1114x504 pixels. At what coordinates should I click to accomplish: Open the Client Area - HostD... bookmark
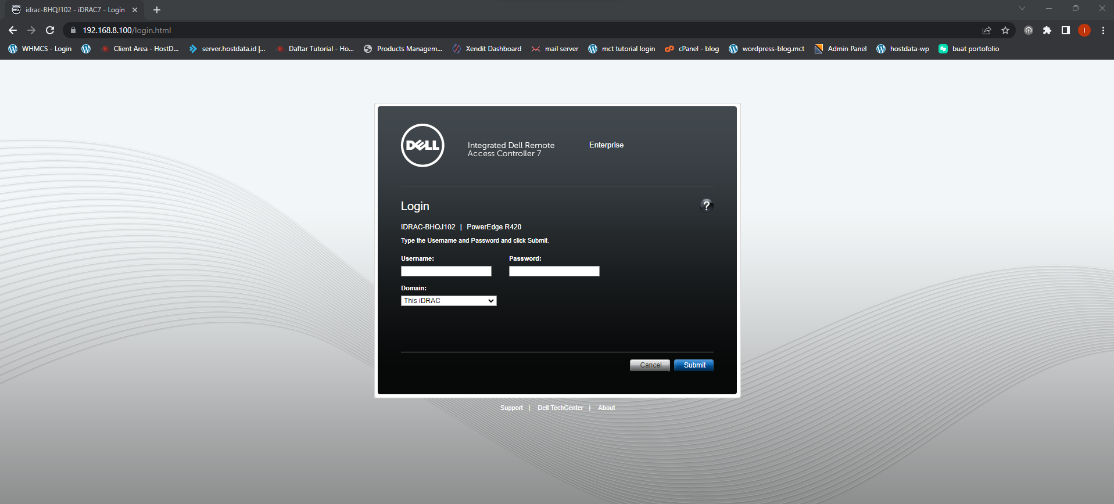click(140, 49)
